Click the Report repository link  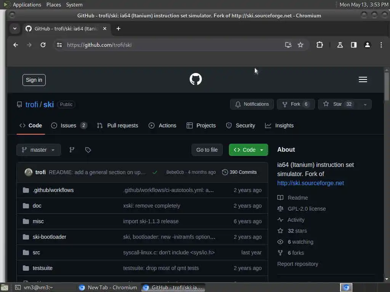pos(297,264)
